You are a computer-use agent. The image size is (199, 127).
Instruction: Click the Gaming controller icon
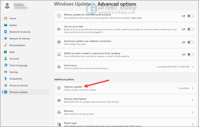click(x=5, y=72)
